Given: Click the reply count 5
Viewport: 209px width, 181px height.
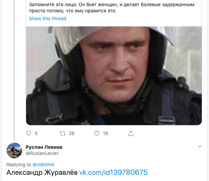Looking at the screenshot, I should (36, 133).
